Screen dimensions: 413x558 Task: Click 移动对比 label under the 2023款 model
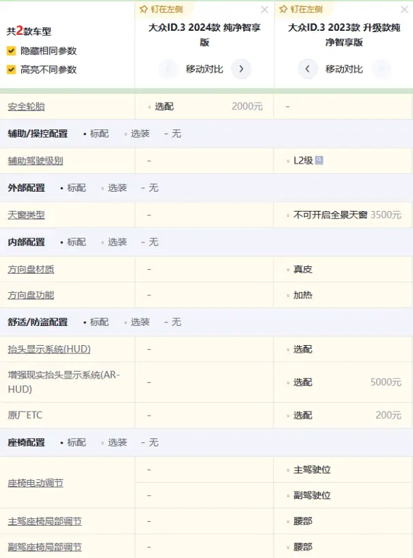[344, 69]
